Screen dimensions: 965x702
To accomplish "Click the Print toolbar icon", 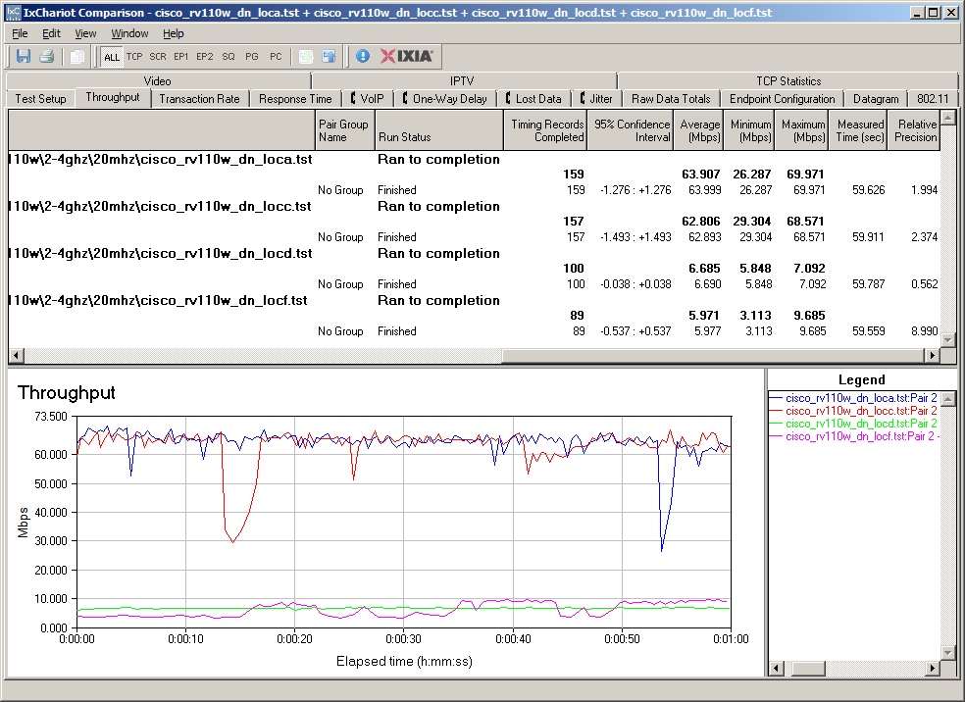I will (47, 57).
